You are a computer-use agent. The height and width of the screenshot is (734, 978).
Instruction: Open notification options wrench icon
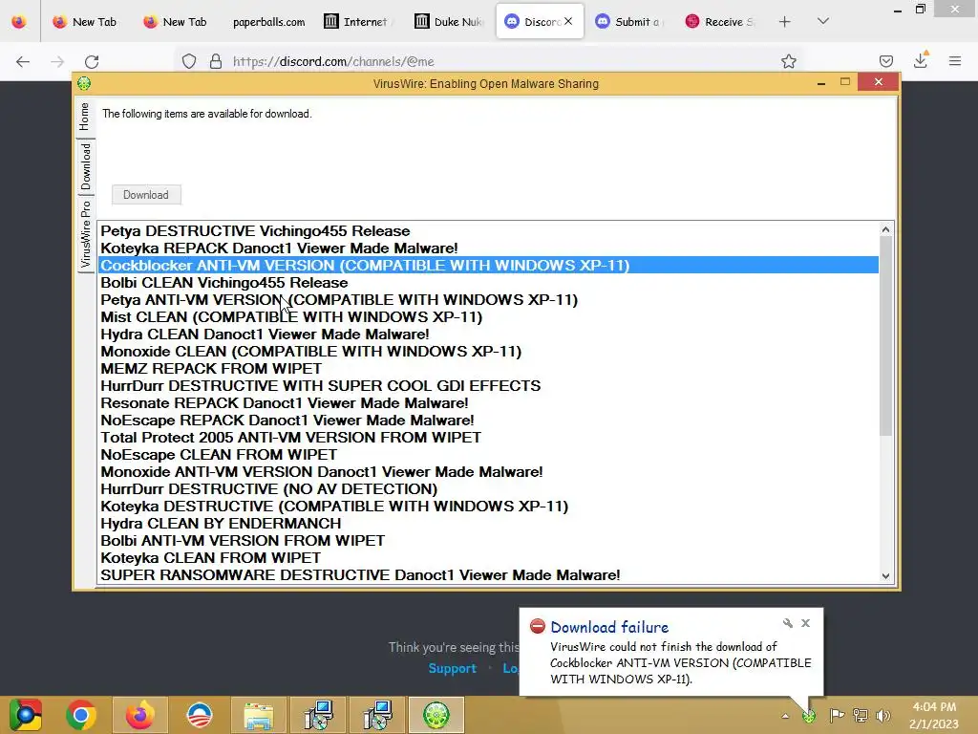[x=788, y=623]
